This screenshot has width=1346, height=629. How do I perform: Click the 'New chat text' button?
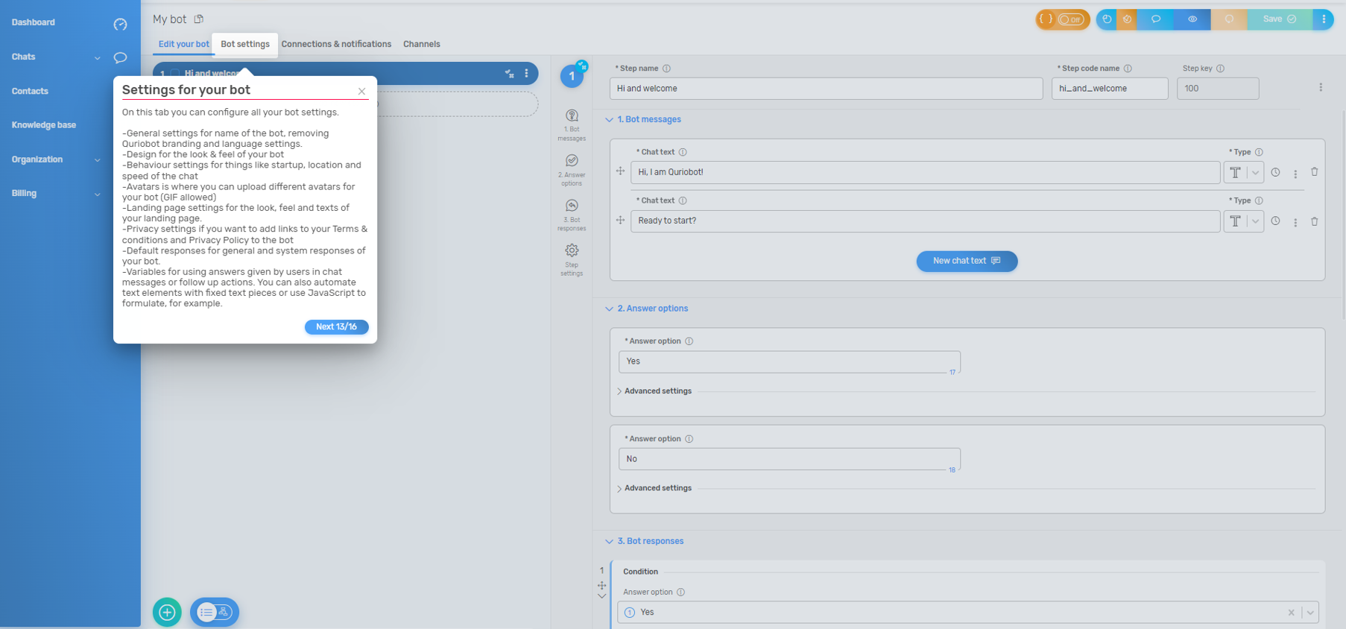pyautogui.click(x=966, y=261)
